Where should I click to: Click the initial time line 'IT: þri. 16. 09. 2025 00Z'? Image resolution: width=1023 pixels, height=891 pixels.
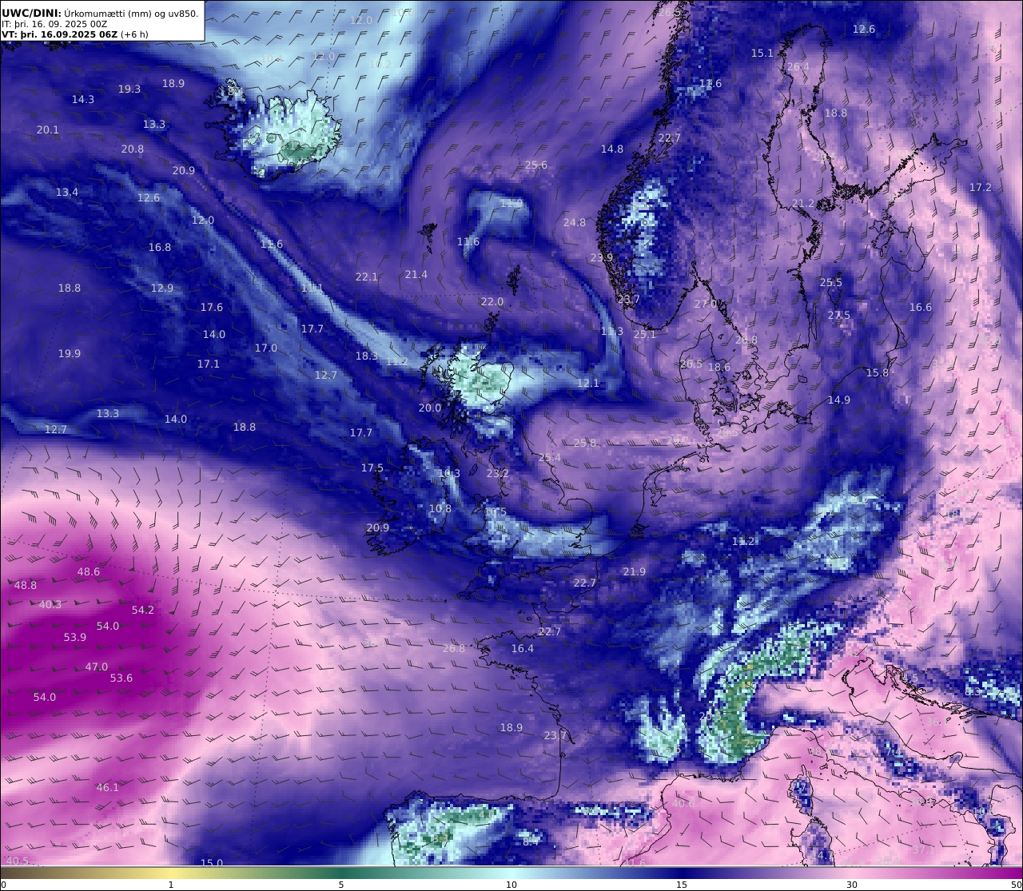click(x=54, y=24)
